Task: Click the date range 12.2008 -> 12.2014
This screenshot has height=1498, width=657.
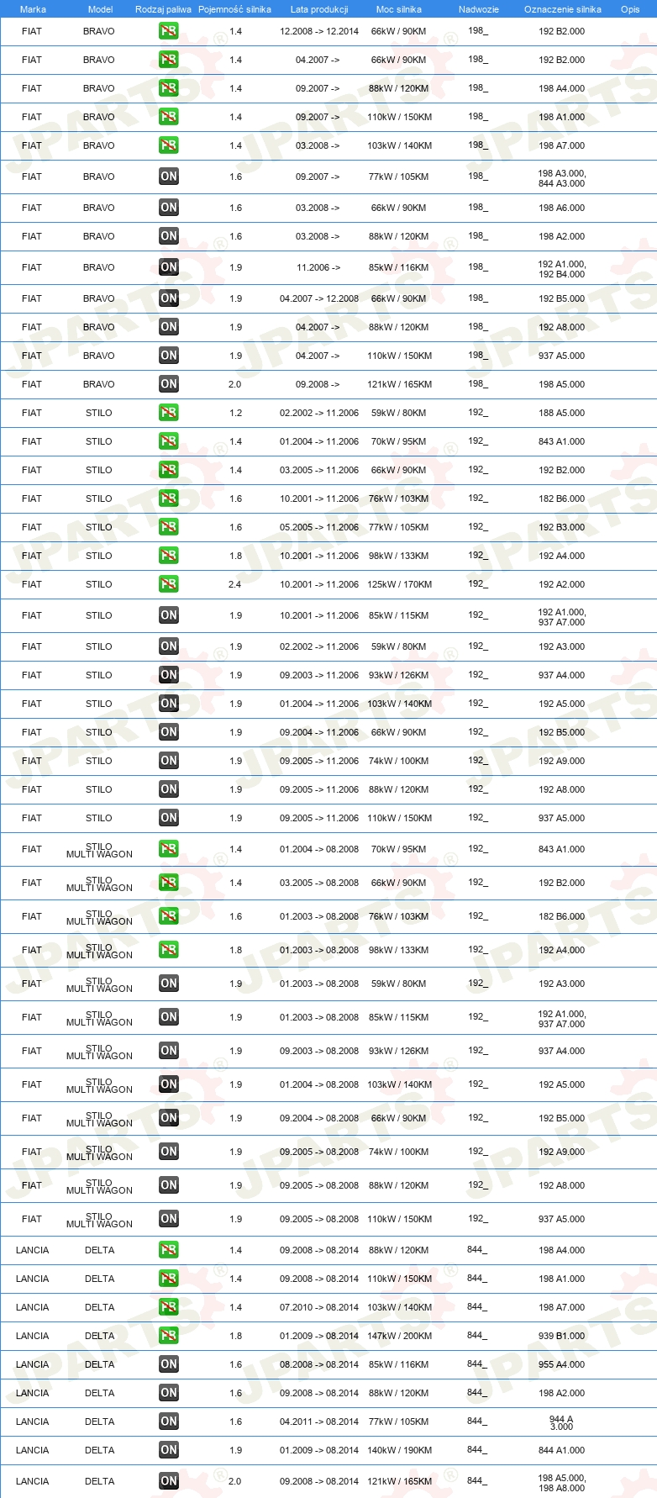Action: [x=319, y=31]
